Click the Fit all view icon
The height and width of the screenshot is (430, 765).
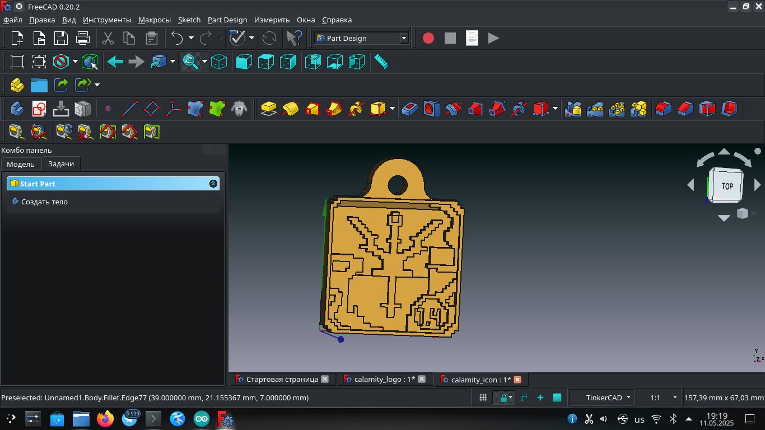point(17,62)
